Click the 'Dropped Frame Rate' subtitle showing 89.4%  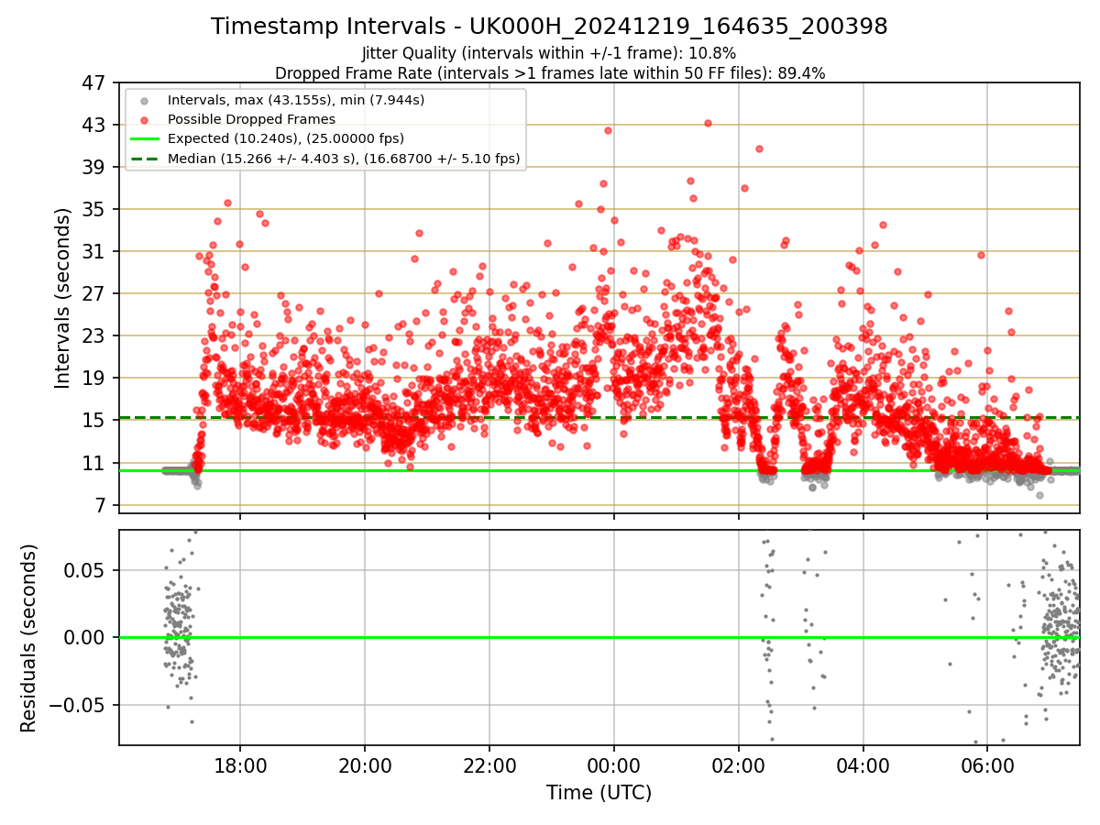click(550, 73)
